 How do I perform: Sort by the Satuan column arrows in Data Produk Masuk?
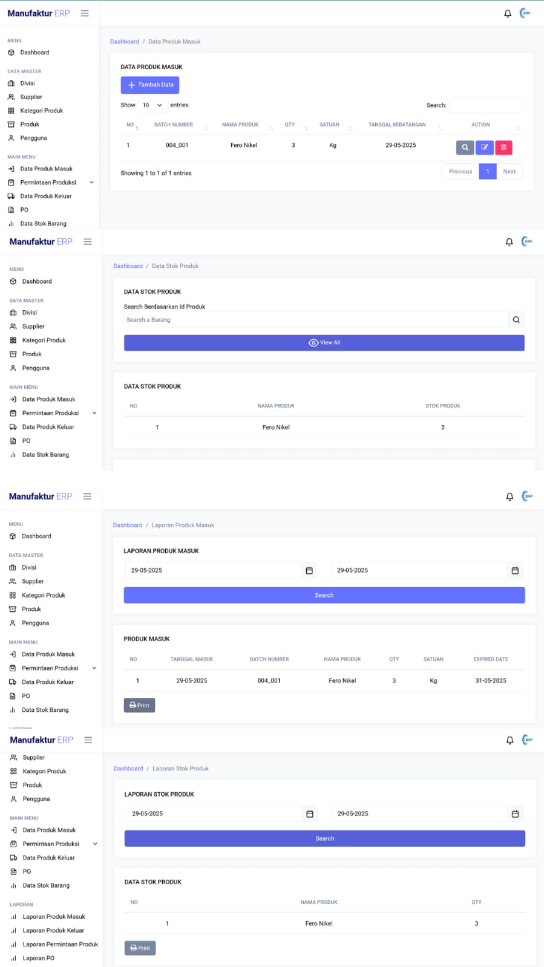[x=351, y=128]
